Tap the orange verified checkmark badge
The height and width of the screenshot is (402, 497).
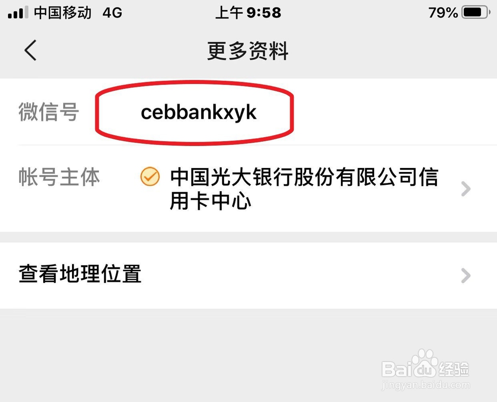point(150,176)
